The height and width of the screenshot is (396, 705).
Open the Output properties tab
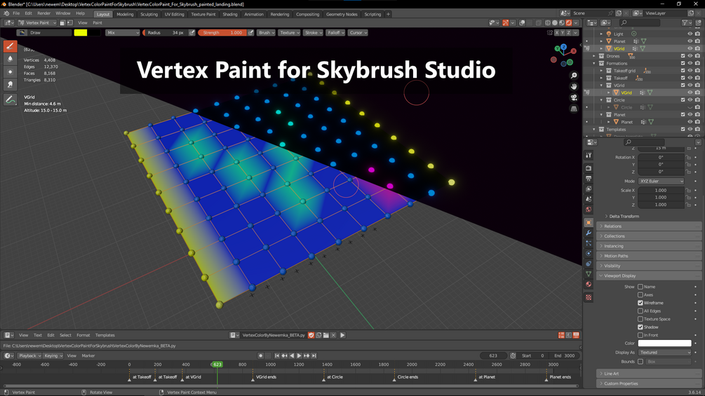[x=589, y=178]
